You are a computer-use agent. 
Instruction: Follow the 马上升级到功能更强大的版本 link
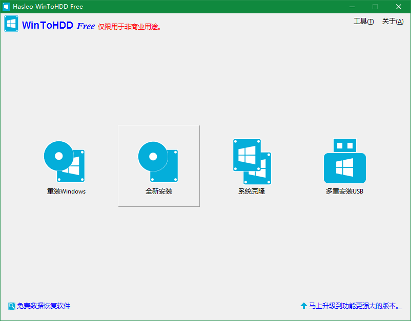click(x=356, y=306)
